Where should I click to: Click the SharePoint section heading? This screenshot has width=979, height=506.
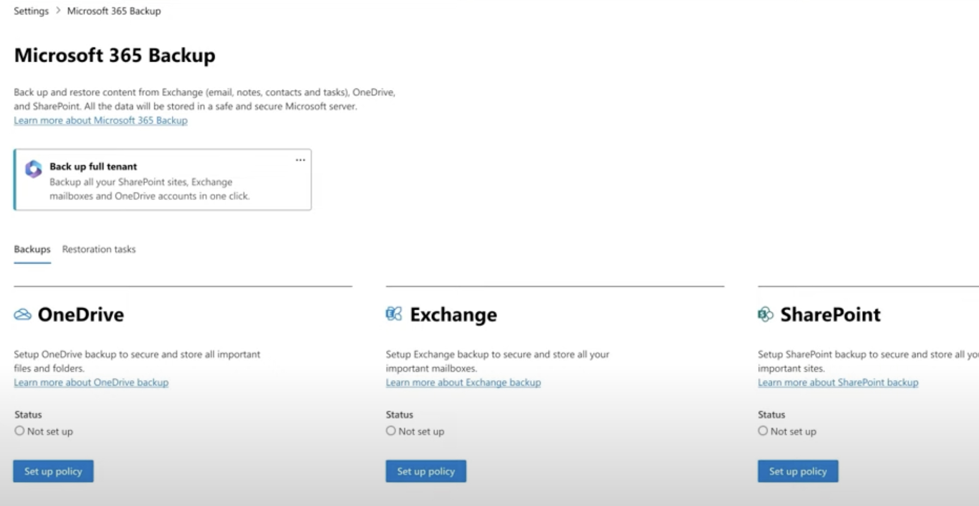coord(830,315)
